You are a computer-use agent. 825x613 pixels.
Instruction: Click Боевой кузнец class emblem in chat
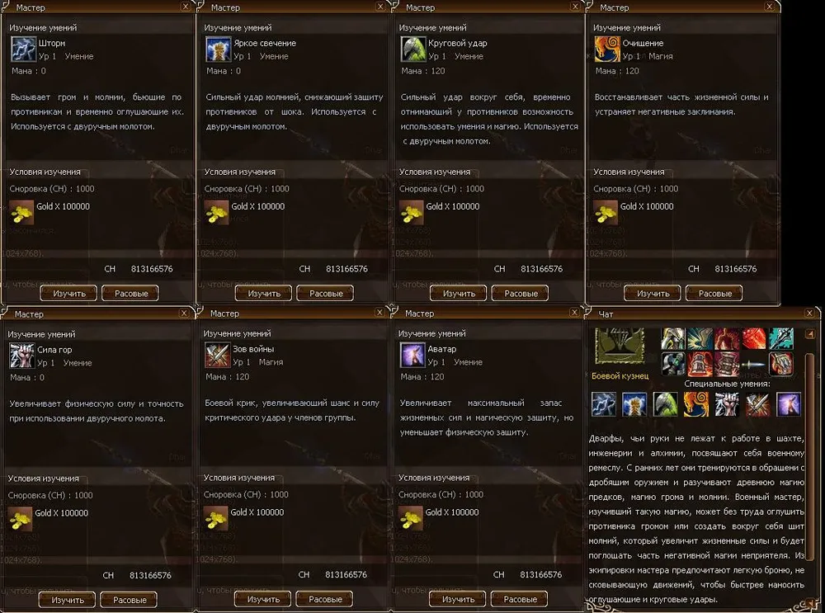620,346
